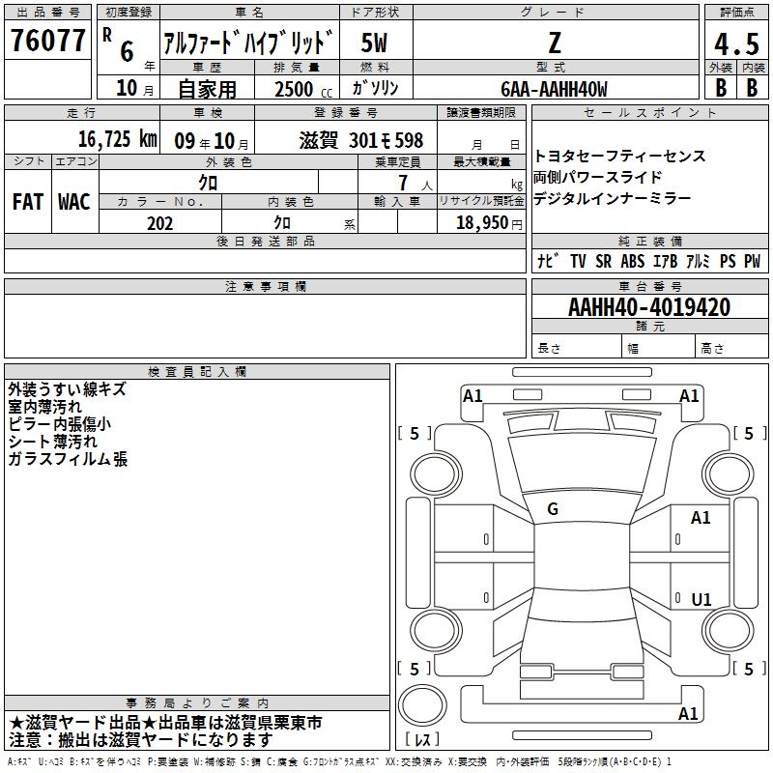The height and width of the screenshot is (773, 773).
Task: Click lot number 76077
Action: coord(46,42)
